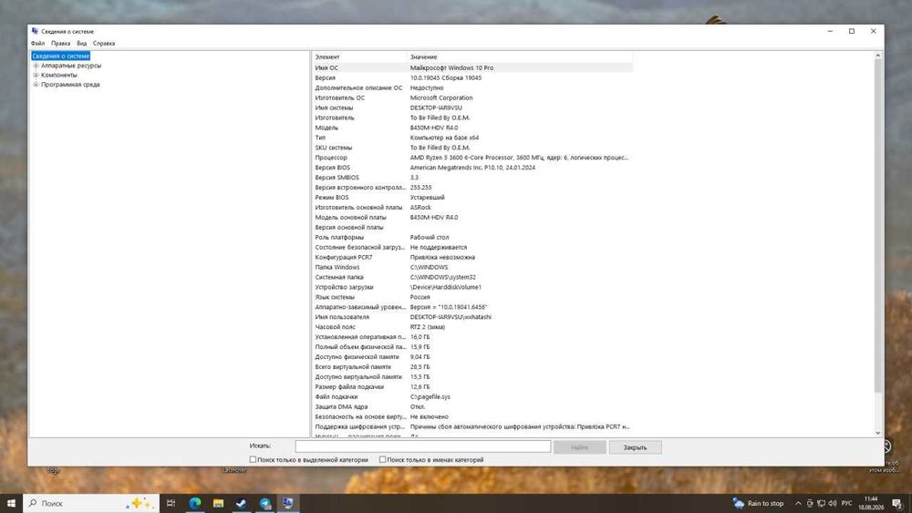912x513 pixels.
Task: Select Доступно физической памяти row
Action: click(472, 356)
